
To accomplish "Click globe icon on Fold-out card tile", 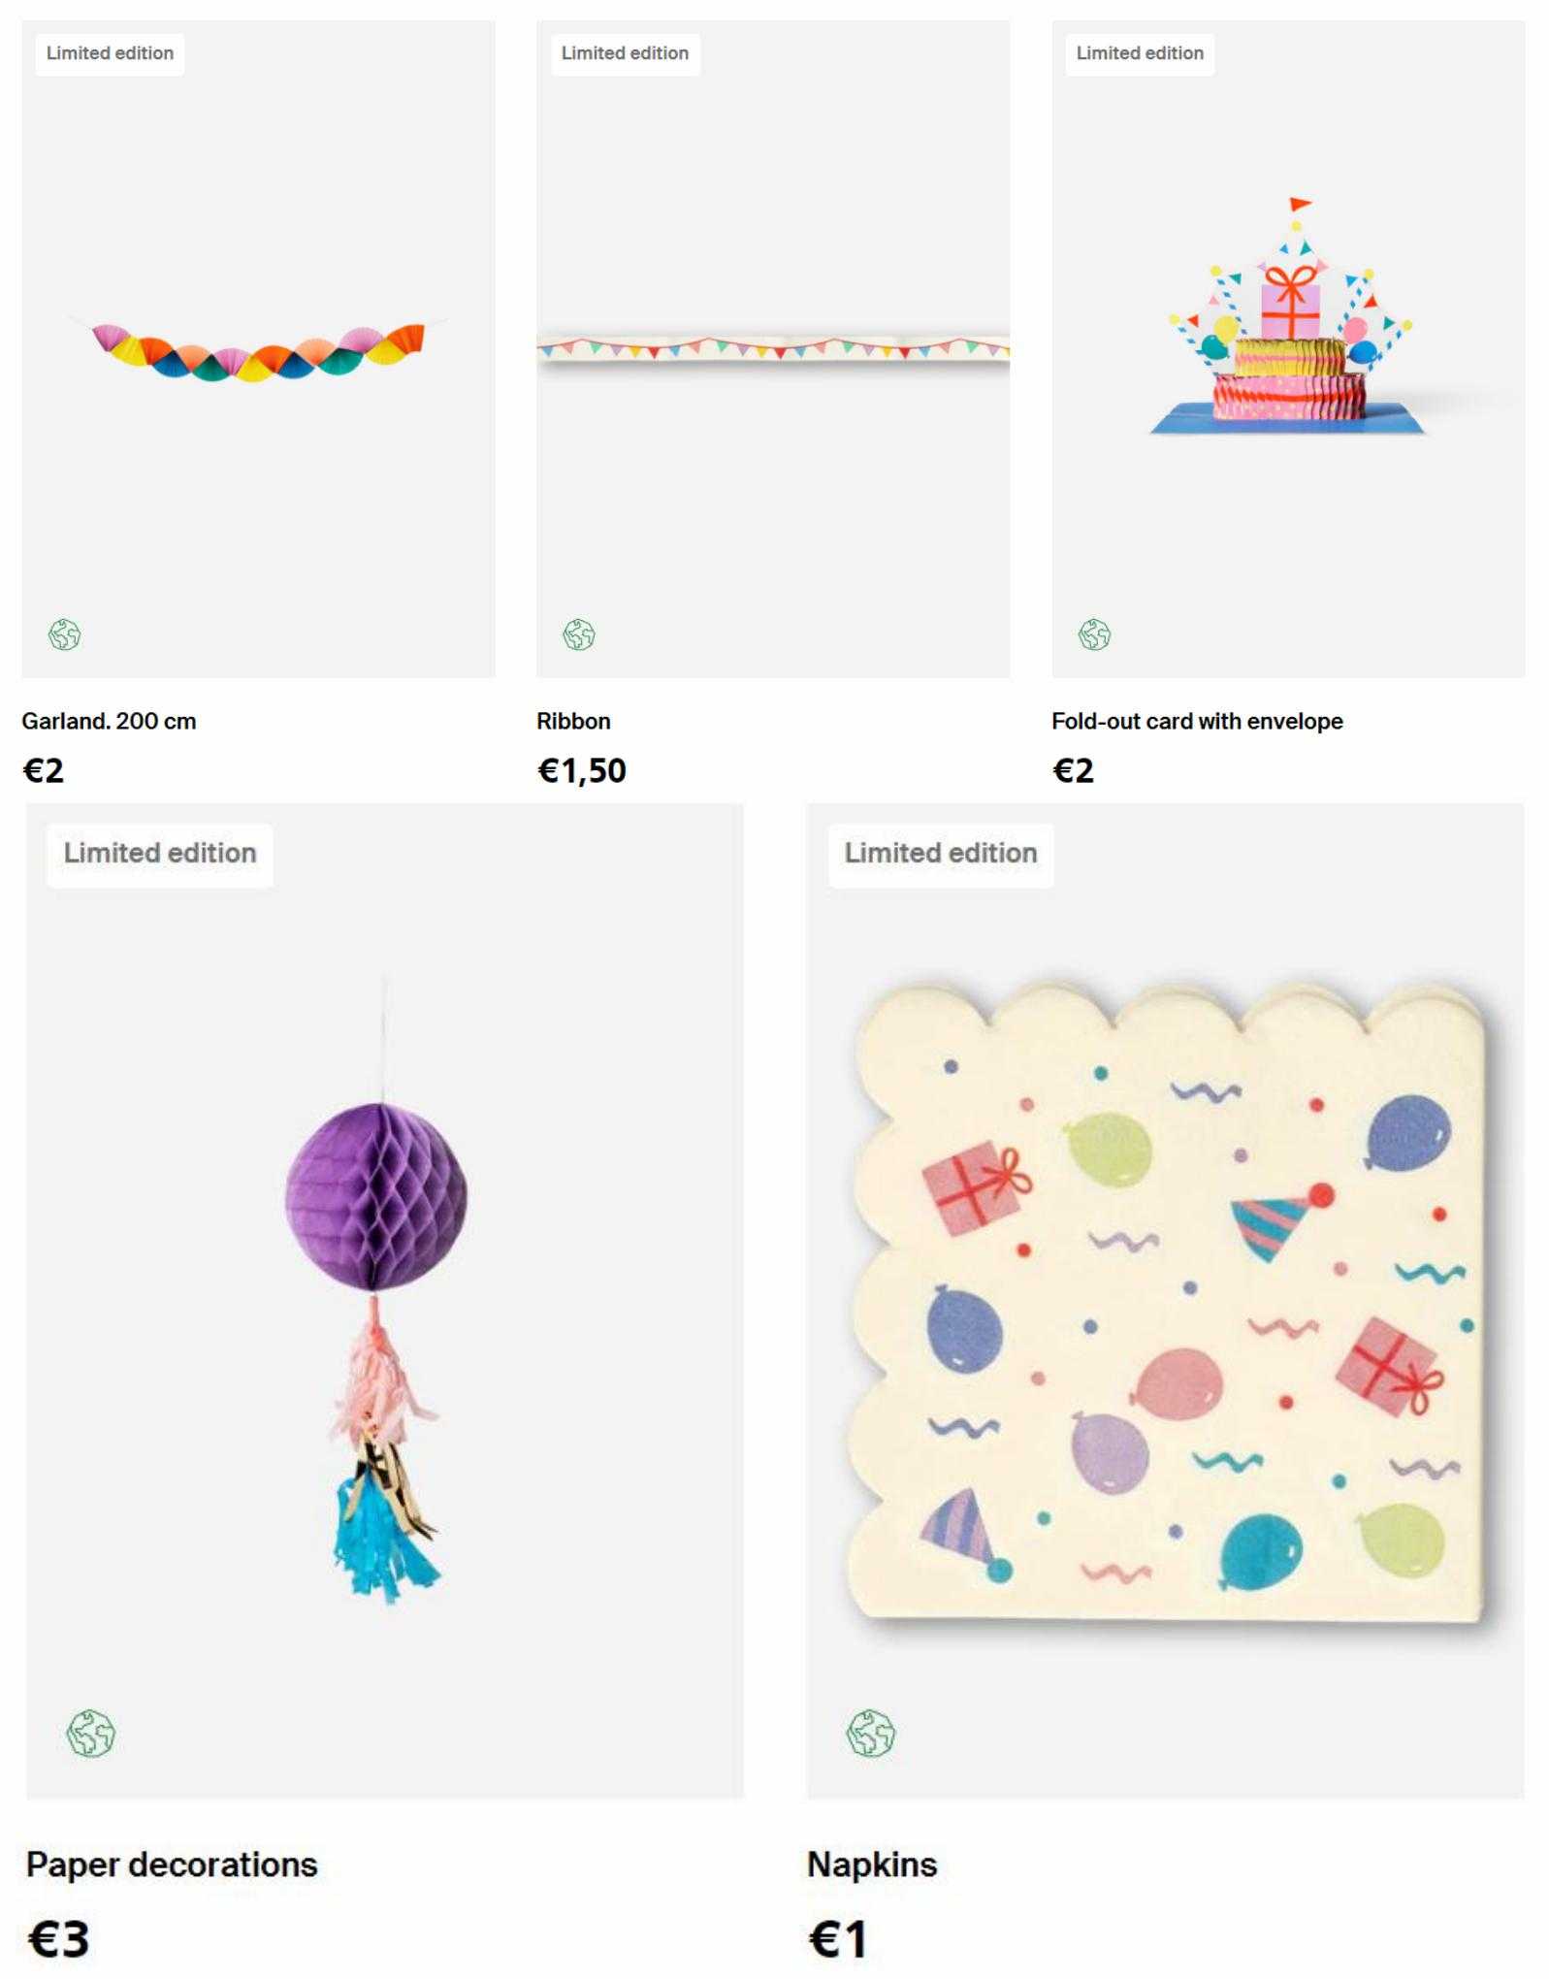I will click(x=1094, y=635).
